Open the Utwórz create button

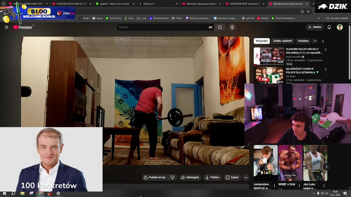click(315, 27)
